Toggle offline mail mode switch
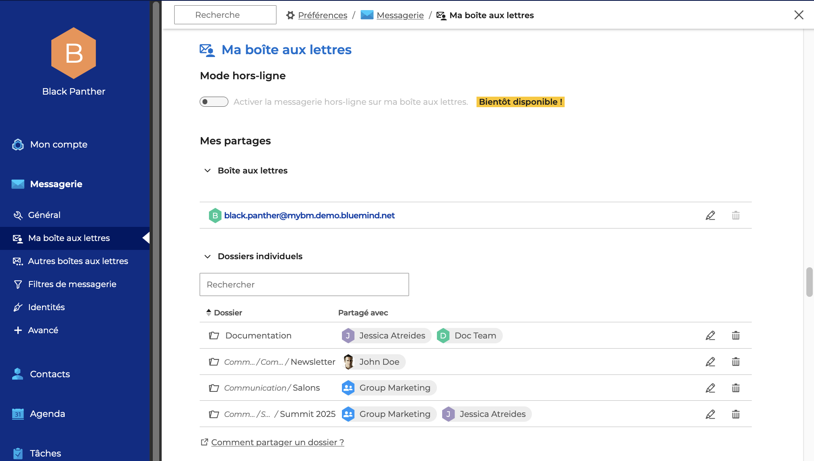 pyautogui.click(x=214, y=102)
